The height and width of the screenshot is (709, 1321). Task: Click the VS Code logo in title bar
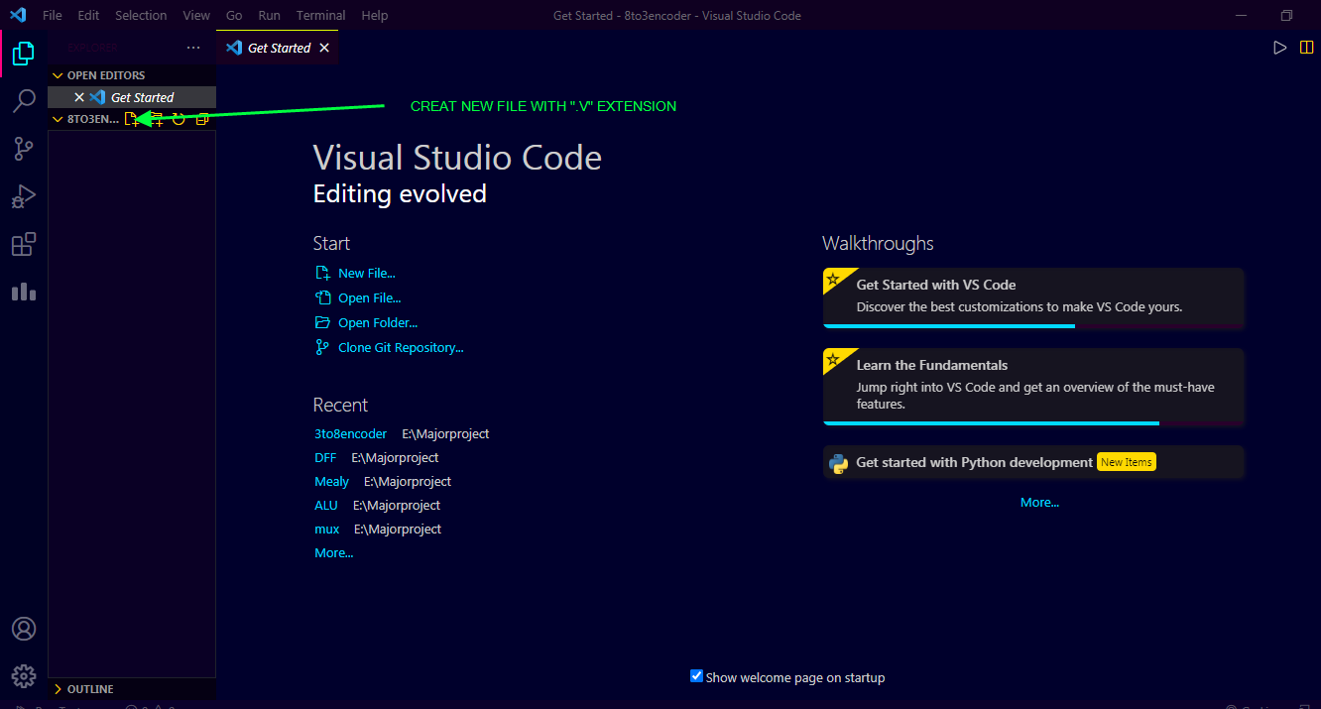[x=17, y=15]
